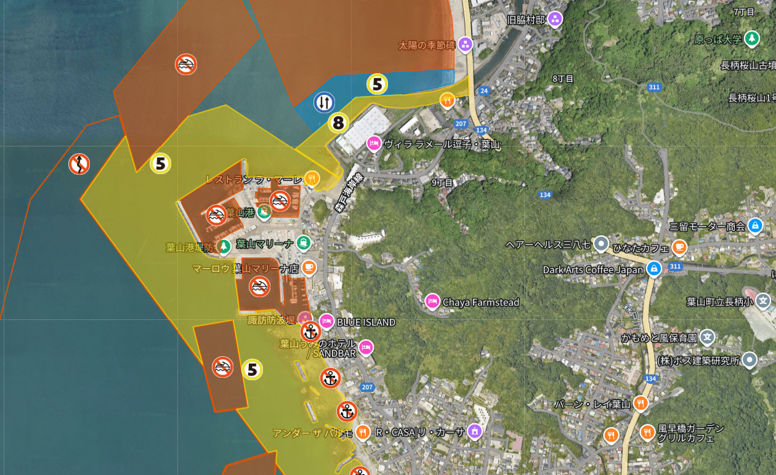Click the Chaya Farmstead lodging icon

coord(432,301)
